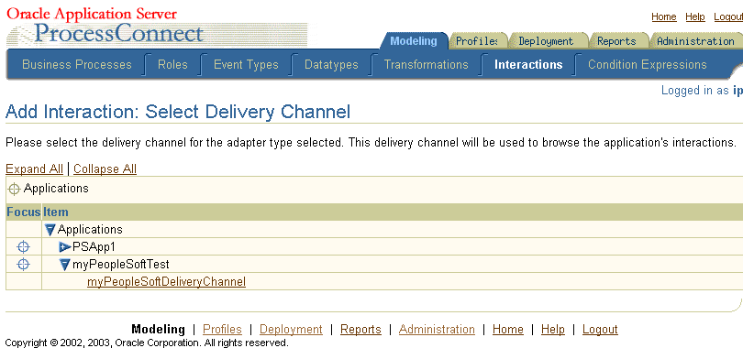The height and width of the screenshot is (359, 743).
Task: Click the Applications focus icon above the table
Action: pos(14,189)
